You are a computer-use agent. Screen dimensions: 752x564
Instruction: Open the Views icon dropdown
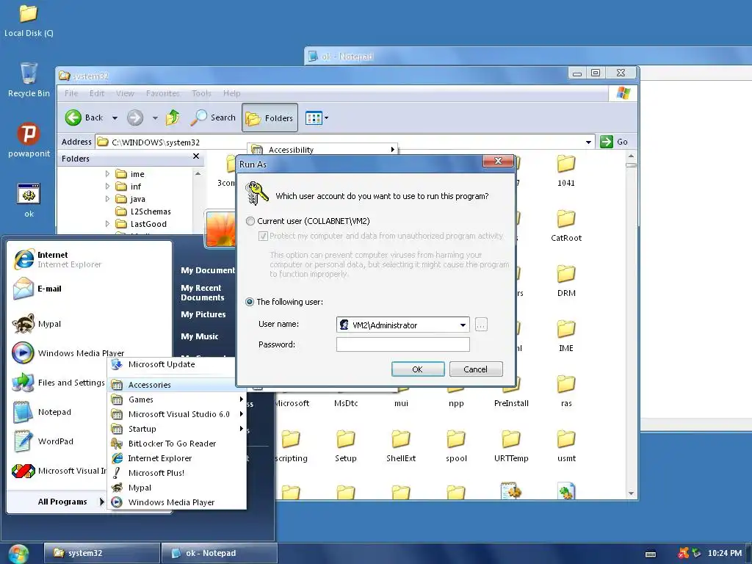pyautogui.click(x=317, y=117)
